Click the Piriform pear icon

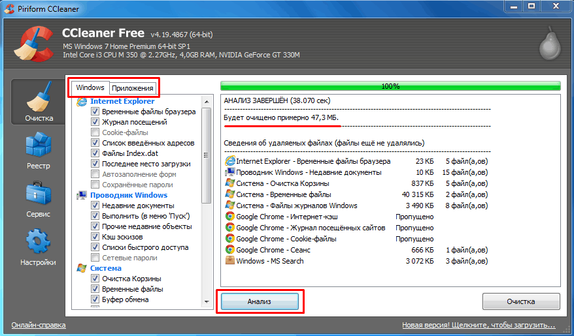tap(550, 42)
